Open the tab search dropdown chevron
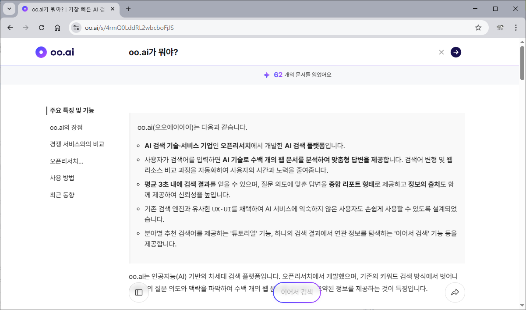 coord(9,9)
